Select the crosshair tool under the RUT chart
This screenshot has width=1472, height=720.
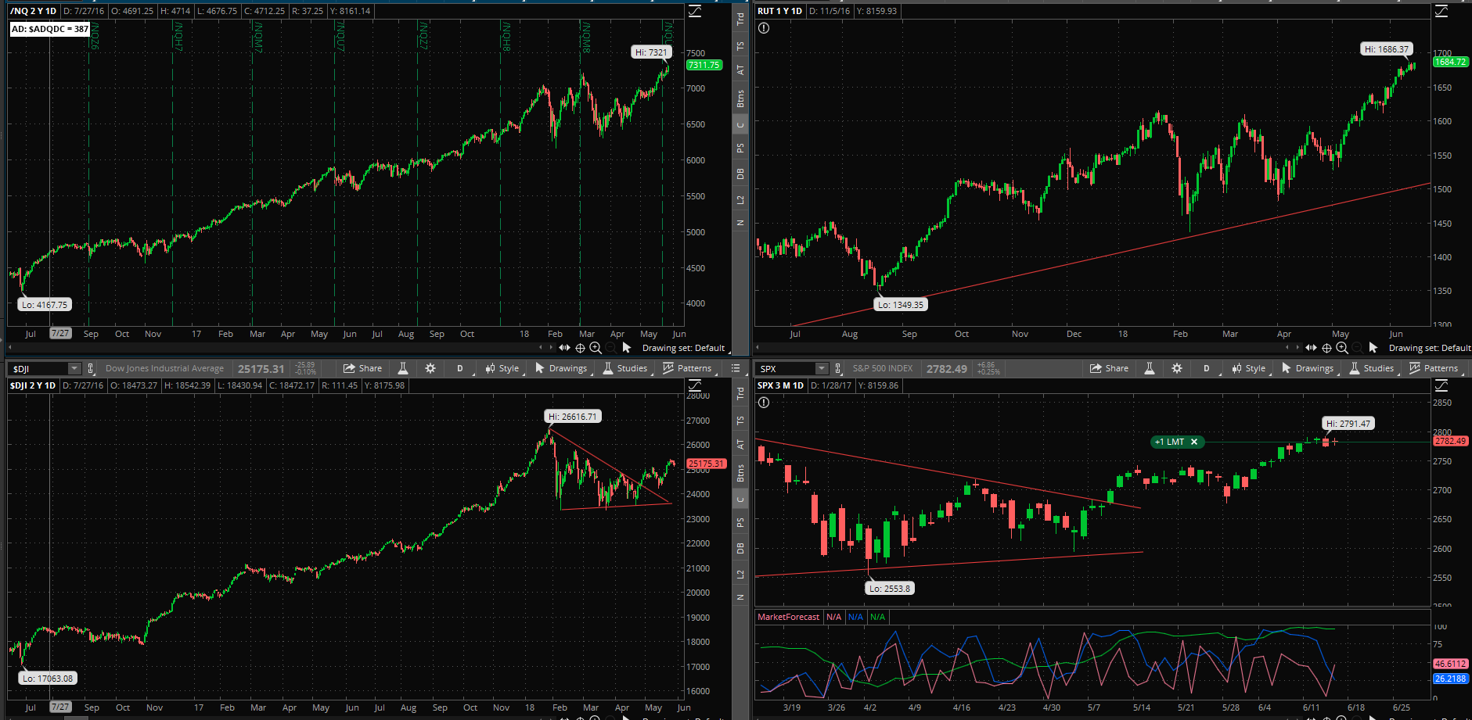(x=1326, y=348)
